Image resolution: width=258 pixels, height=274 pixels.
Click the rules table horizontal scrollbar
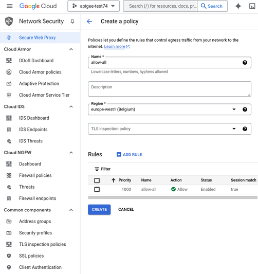pos(173,197)
